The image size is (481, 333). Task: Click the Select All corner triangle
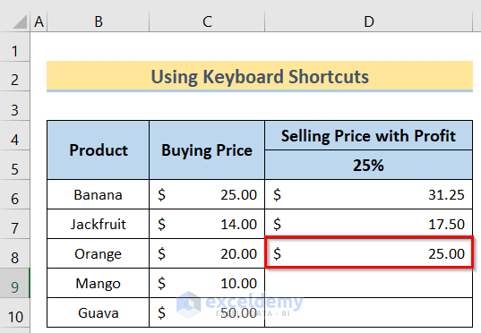(20, 21)
